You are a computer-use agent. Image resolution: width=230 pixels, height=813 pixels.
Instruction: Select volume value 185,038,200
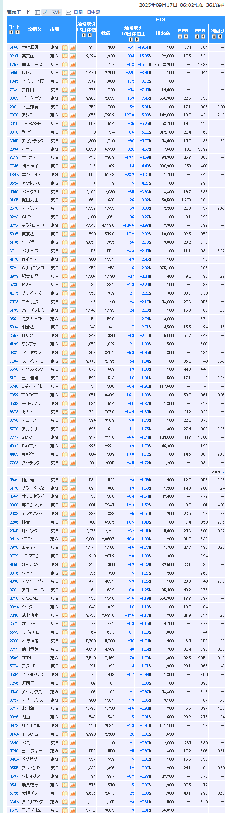click(162, 65)
